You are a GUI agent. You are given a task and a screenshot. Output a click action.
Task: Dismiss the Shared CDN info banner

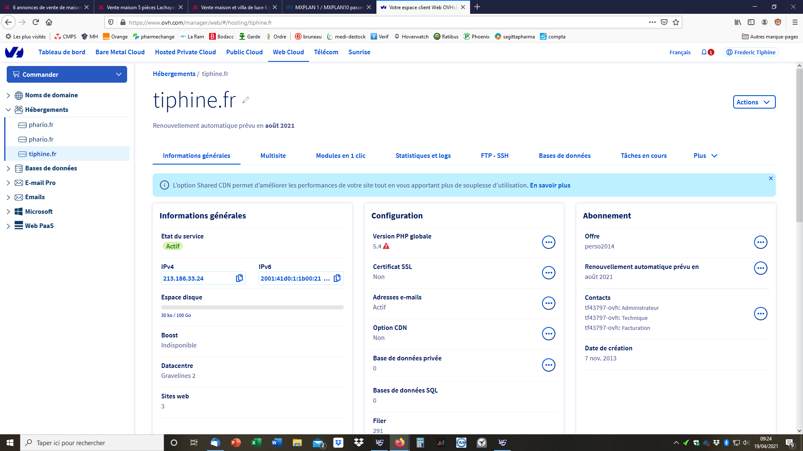(x=771, y=178)
